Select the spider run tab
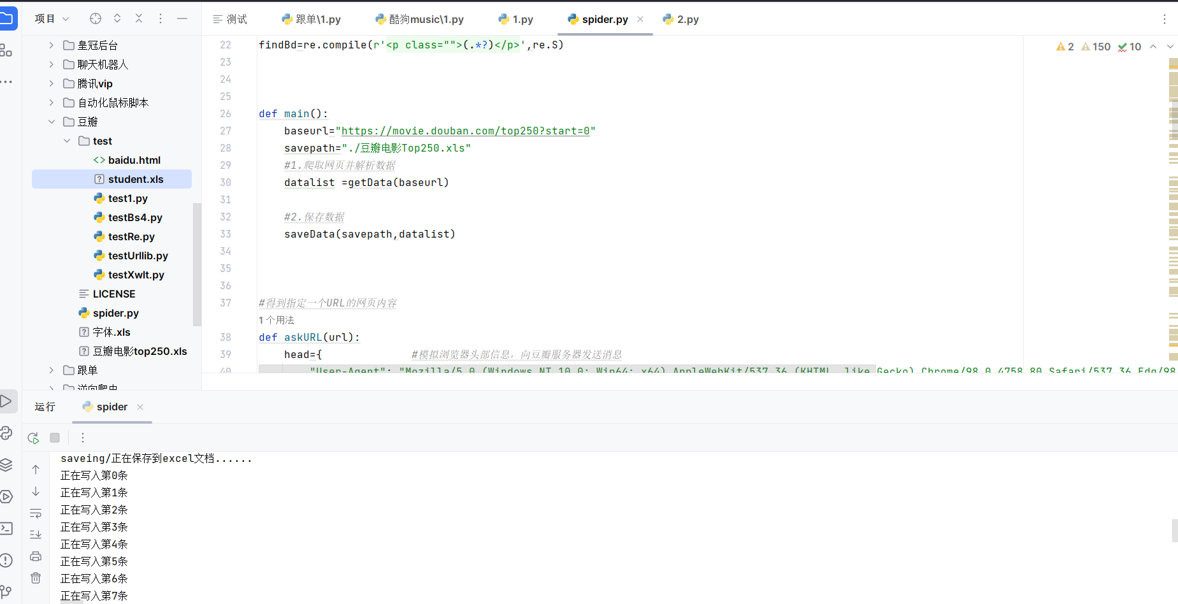1178x604 pixels. pyautogui.click(x=105, y=406)
